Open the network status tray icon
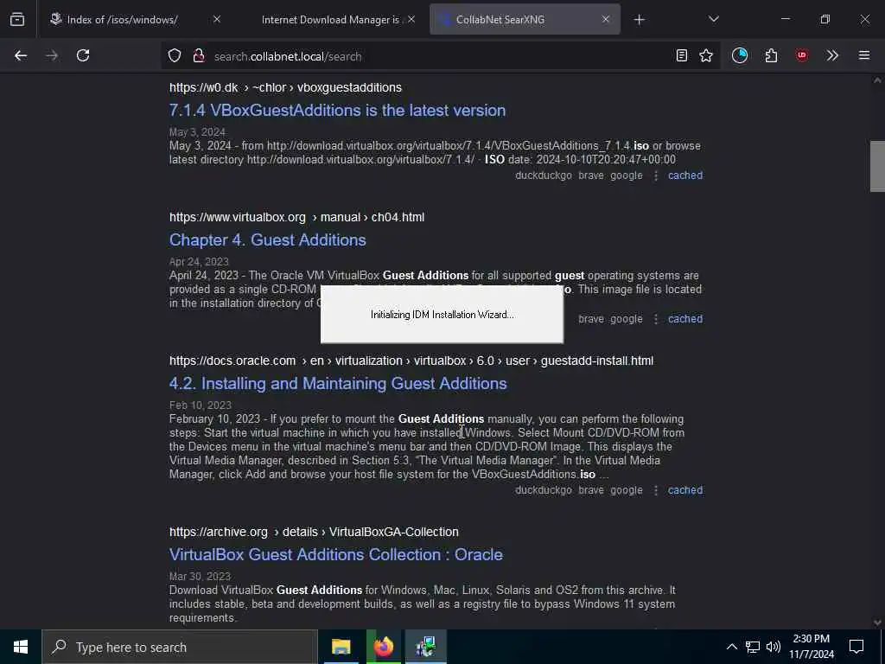885x664 pixels. click(753, 647)
